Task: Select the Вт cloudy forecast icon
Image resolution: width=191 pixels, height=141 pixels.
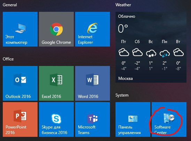Action: tap(178, 52)
